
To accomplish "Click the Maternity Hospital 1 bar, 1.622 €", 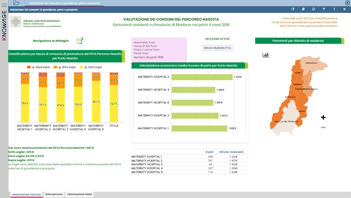I will click(200, 128).
